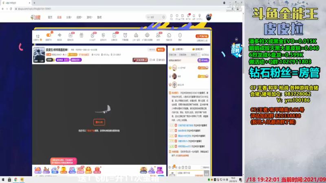Open the more ellipsis icon in toolbar
This screenshot has height=183, width=326.
click(180, 35)
